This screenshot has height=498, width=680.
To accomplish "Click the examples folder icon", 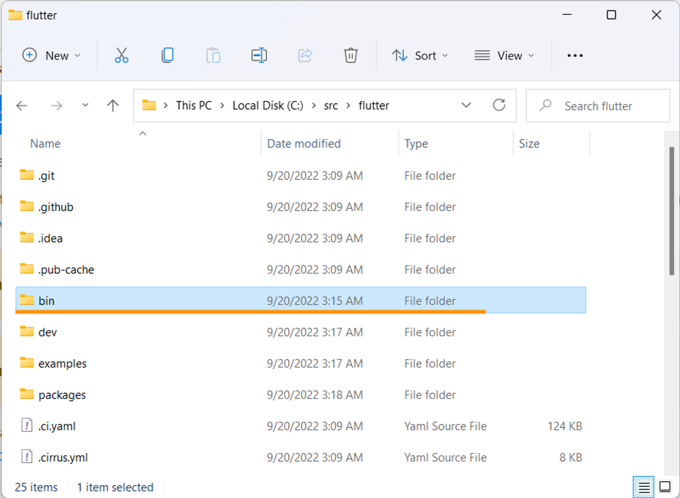I will click(27, 363).
